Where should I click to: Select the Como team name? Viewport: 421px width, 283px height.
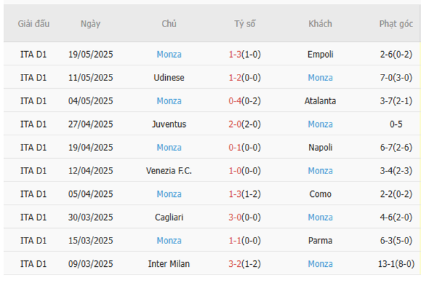click(x=320, y=194)
